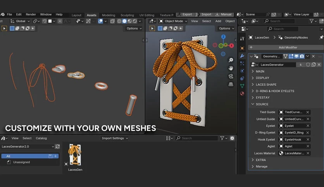Image resolution: width=324 pixels, height=187 pixels.
Task: Enable material preview shading in left viewport
Action: [x=129, y=21]
